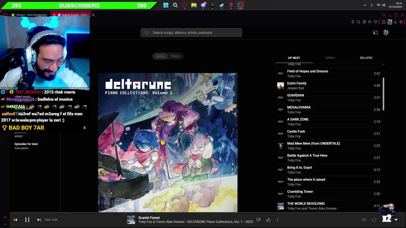Open Toby Fox & Trevor Alan Gomes artist link
Screen dimensions: 406x228
[x=161, y=222]
